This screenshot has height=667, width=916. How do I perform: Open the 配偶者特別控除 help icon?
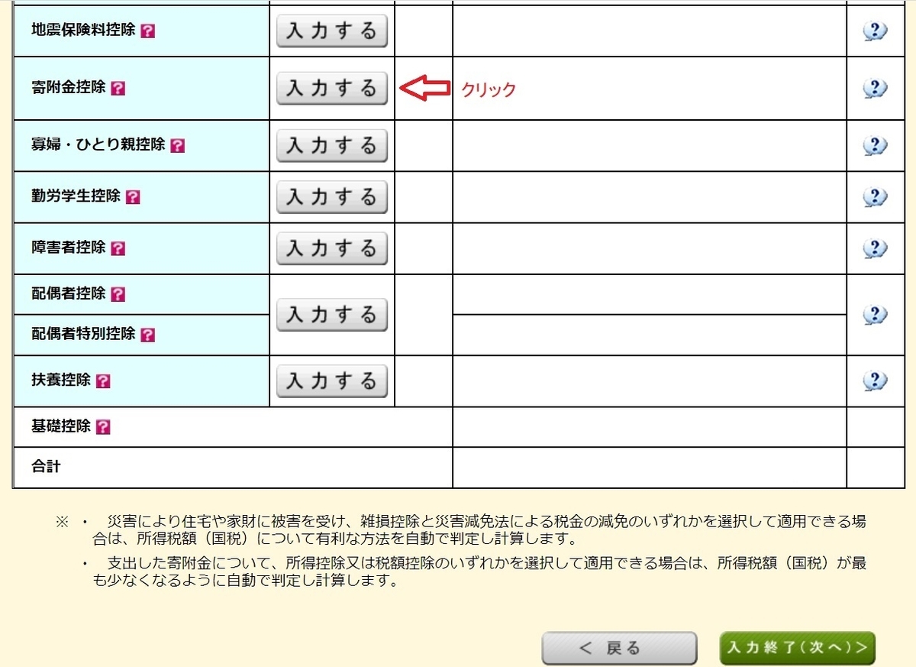coord(148,334)
